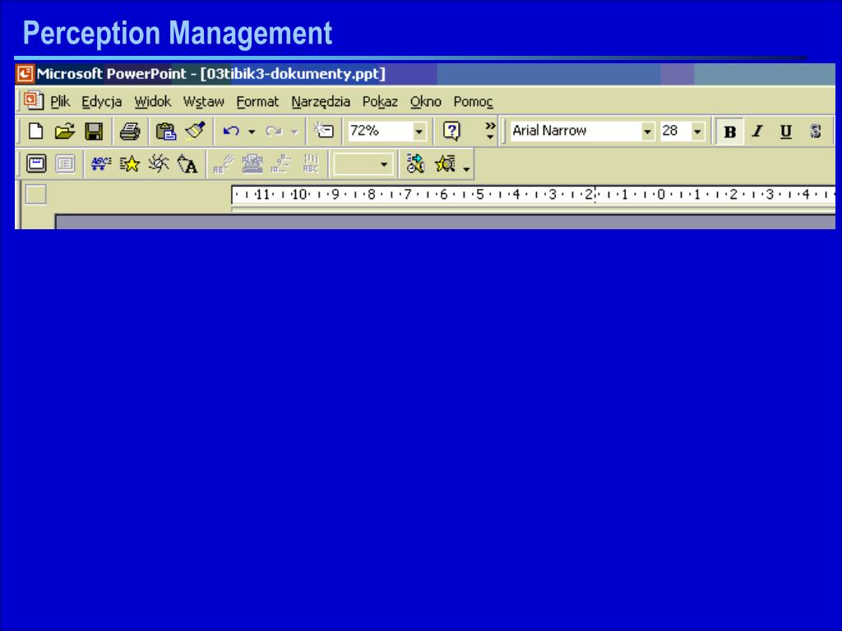Click the horizontal ruler
Screen dimensions: 842x631
533,194
